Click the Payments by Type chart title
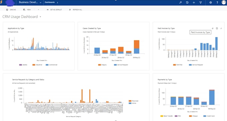 (165, 80)
